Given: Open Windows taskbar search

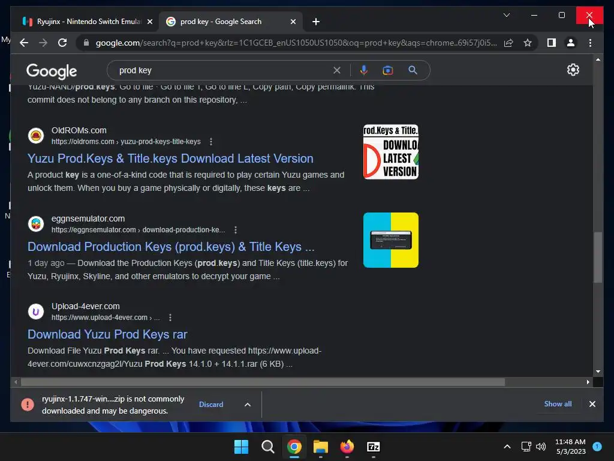Looking at the screenshot, I should tap(268, 447).
